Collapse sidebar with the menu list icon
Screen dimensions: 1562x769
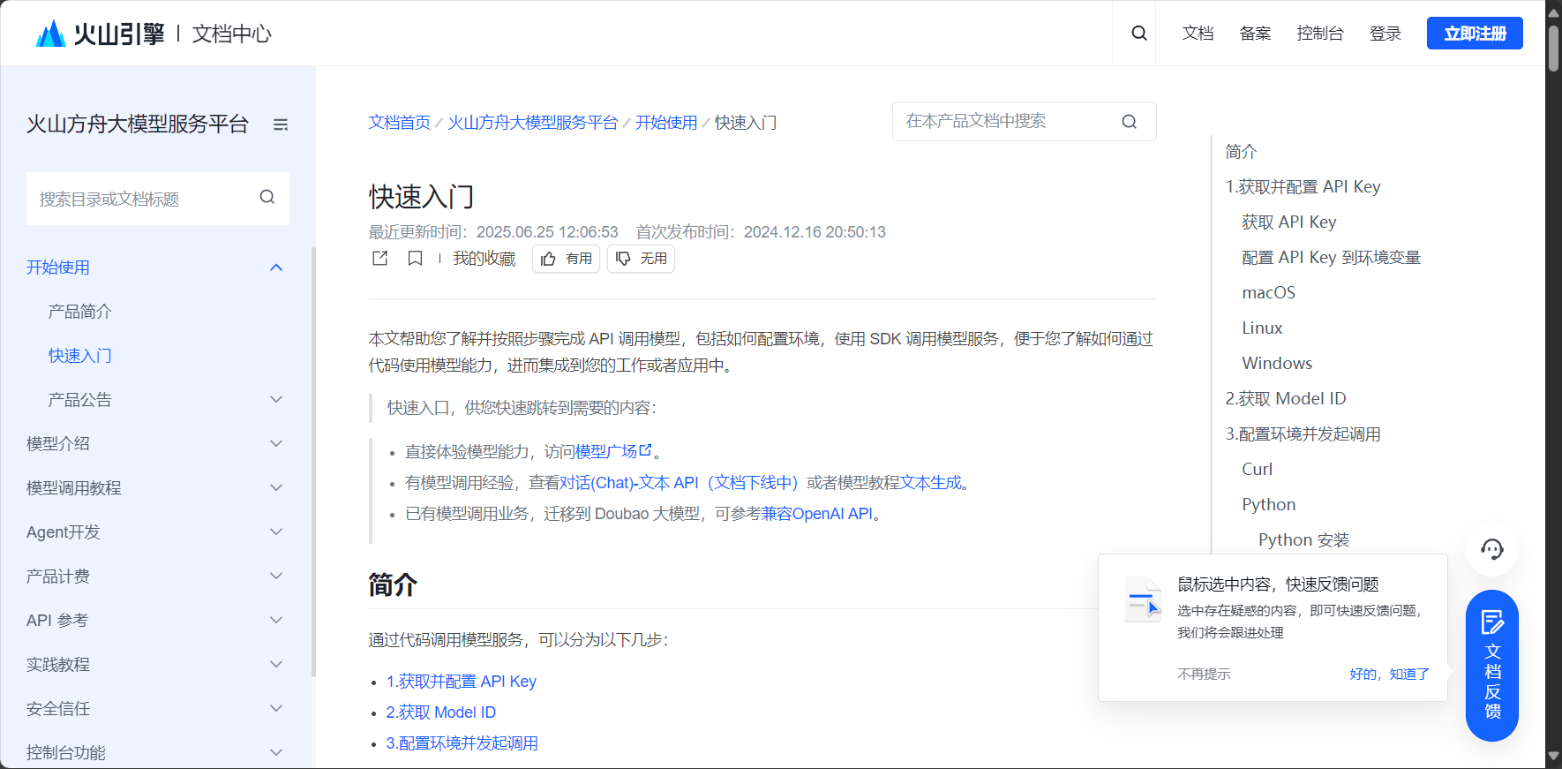(x=281, y=124)
